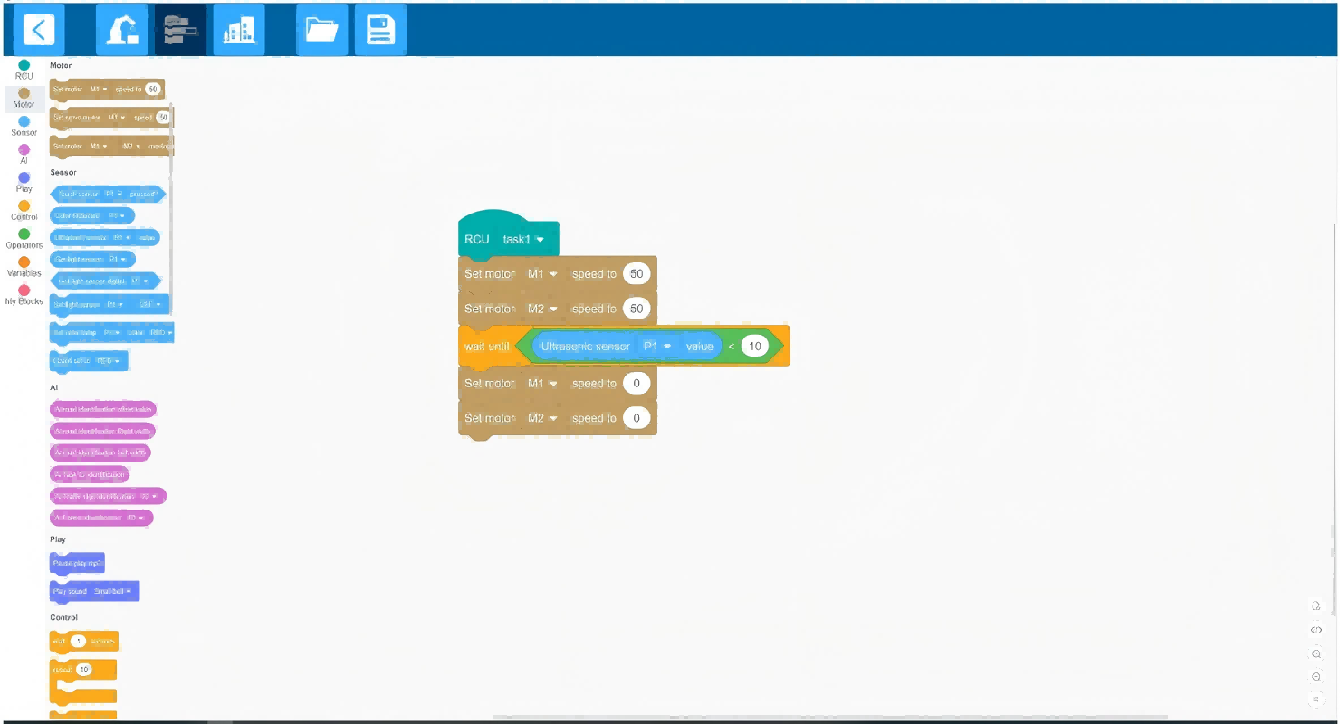This screenshot has height=724, width=1340.
Task: Show generated code with the </> icon
Action: [x=1316, y=630]
